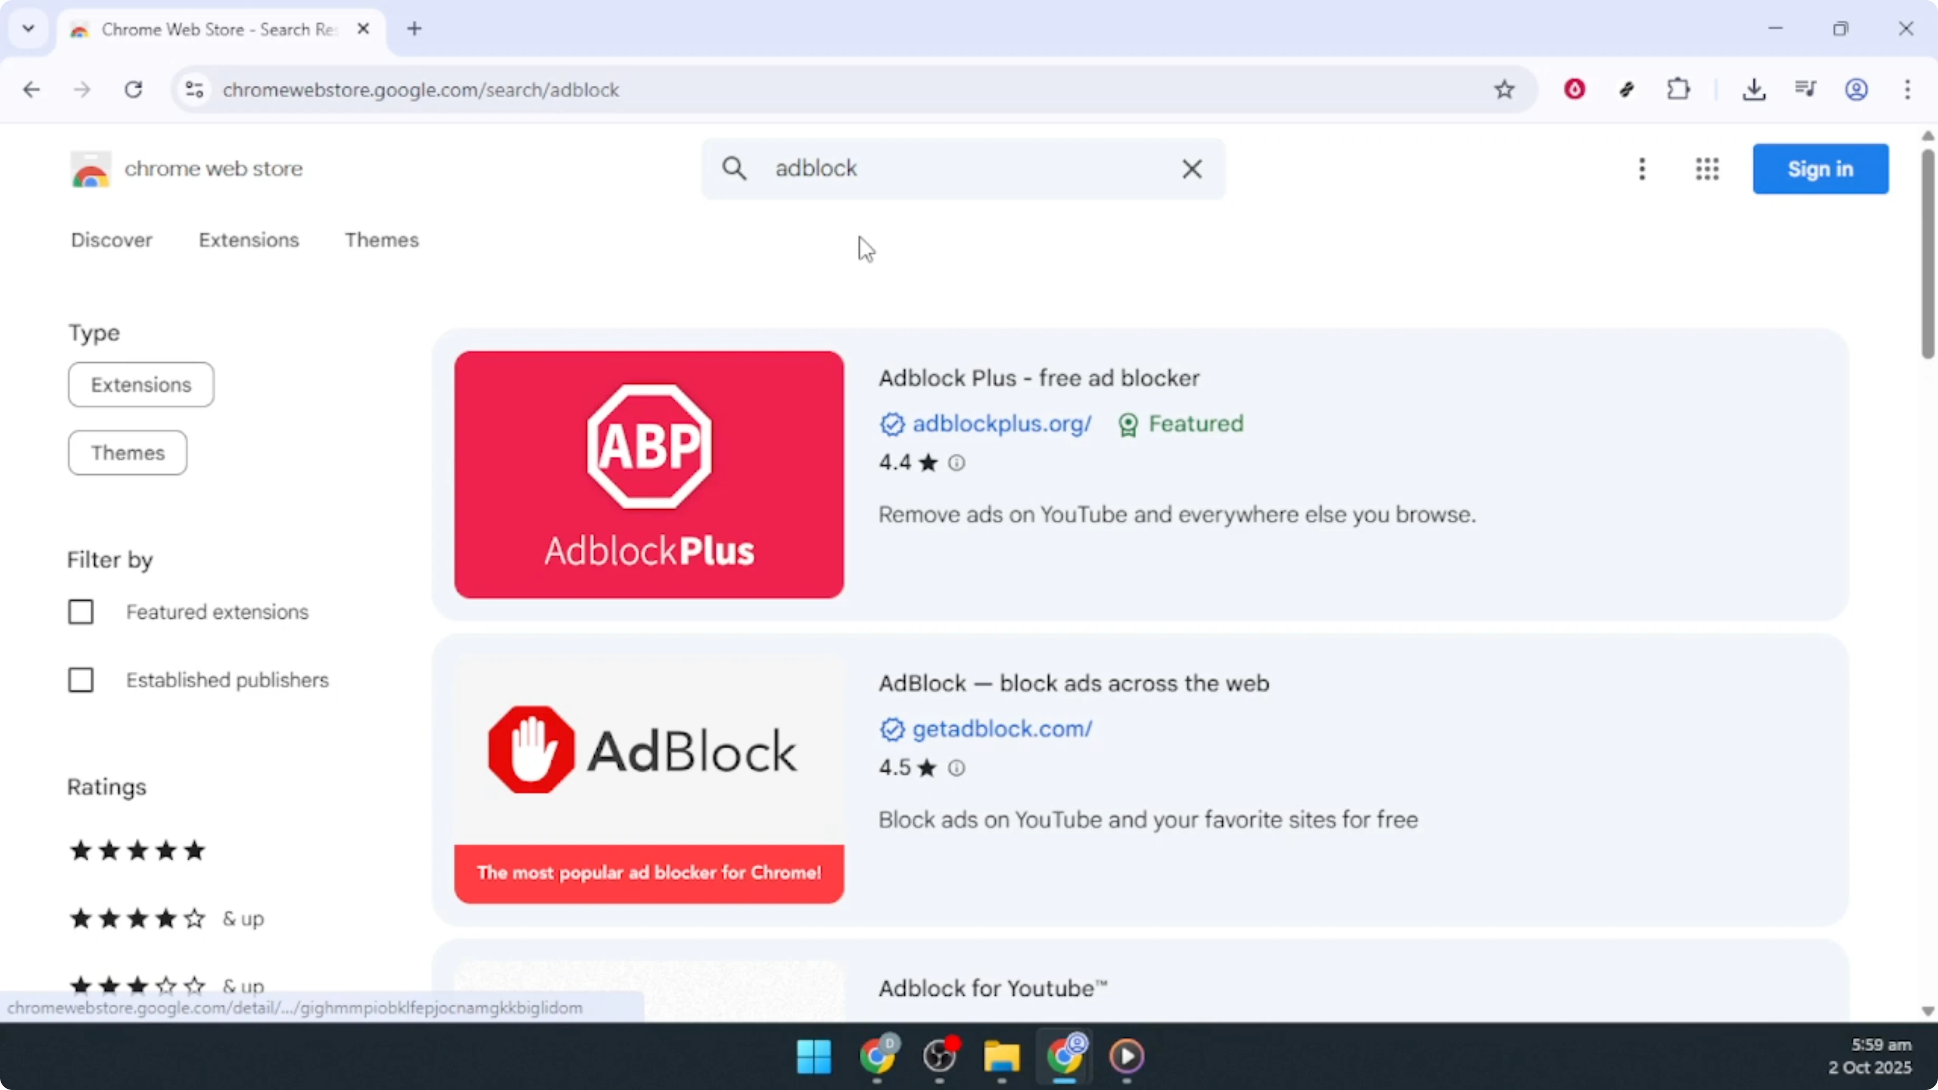
Task: Open the Chrome Web Store logo
Action: (91, 169)
